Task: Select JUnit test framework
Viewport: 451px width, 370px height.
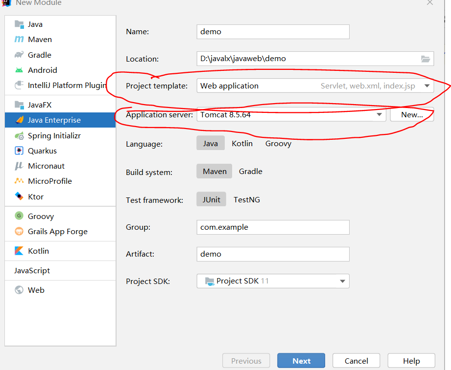Action: [x=211, y=199]
